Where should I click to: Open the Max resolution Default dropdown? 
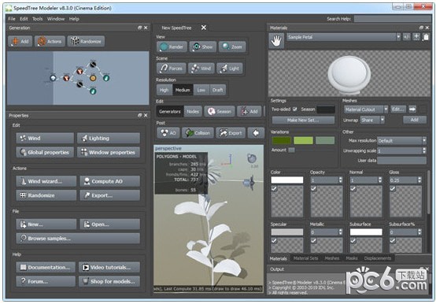(401, 141)
